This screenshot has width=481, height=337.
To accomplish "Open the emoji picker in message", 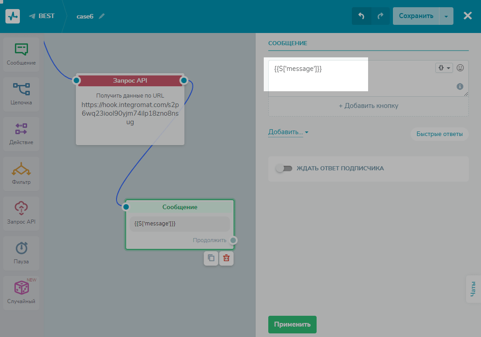I will tap(460, 68).
